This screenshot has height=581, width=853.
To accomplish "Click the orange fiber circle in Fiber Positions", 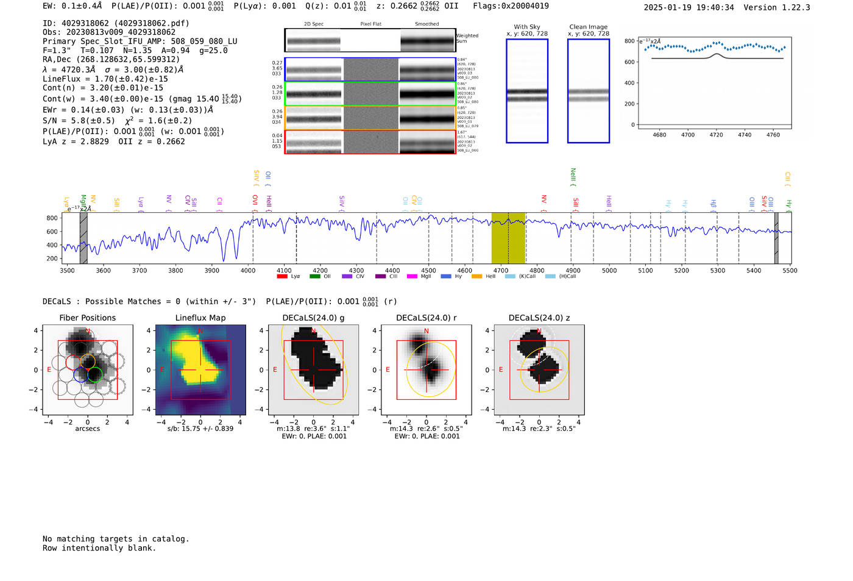I will pos(88,360).
